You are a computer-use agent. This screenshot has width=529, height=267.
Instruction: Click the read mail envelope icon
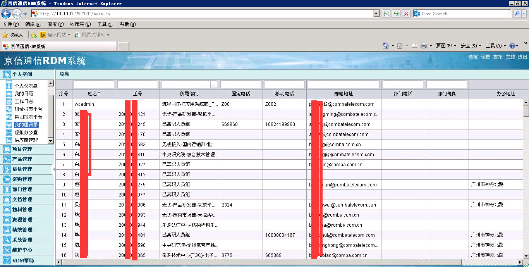414,46
